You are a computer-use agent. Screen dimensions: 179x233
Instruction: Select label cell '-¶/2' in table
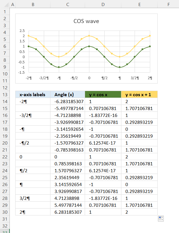click(33, 143)
